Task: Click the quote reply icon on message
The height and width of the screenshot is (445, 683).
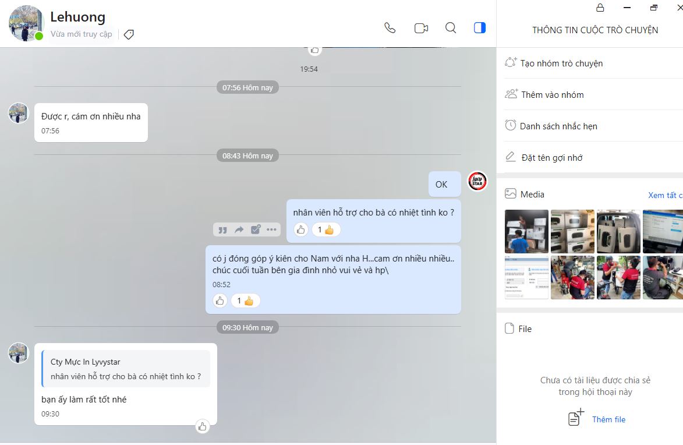Action: [x=222, y=229]
